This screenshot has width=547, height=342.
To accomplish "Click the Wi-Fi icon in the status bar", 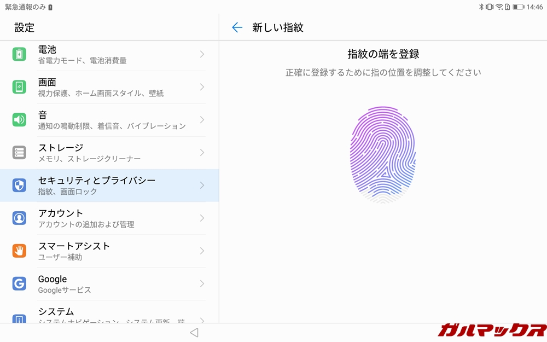I will tap(498, 6).
